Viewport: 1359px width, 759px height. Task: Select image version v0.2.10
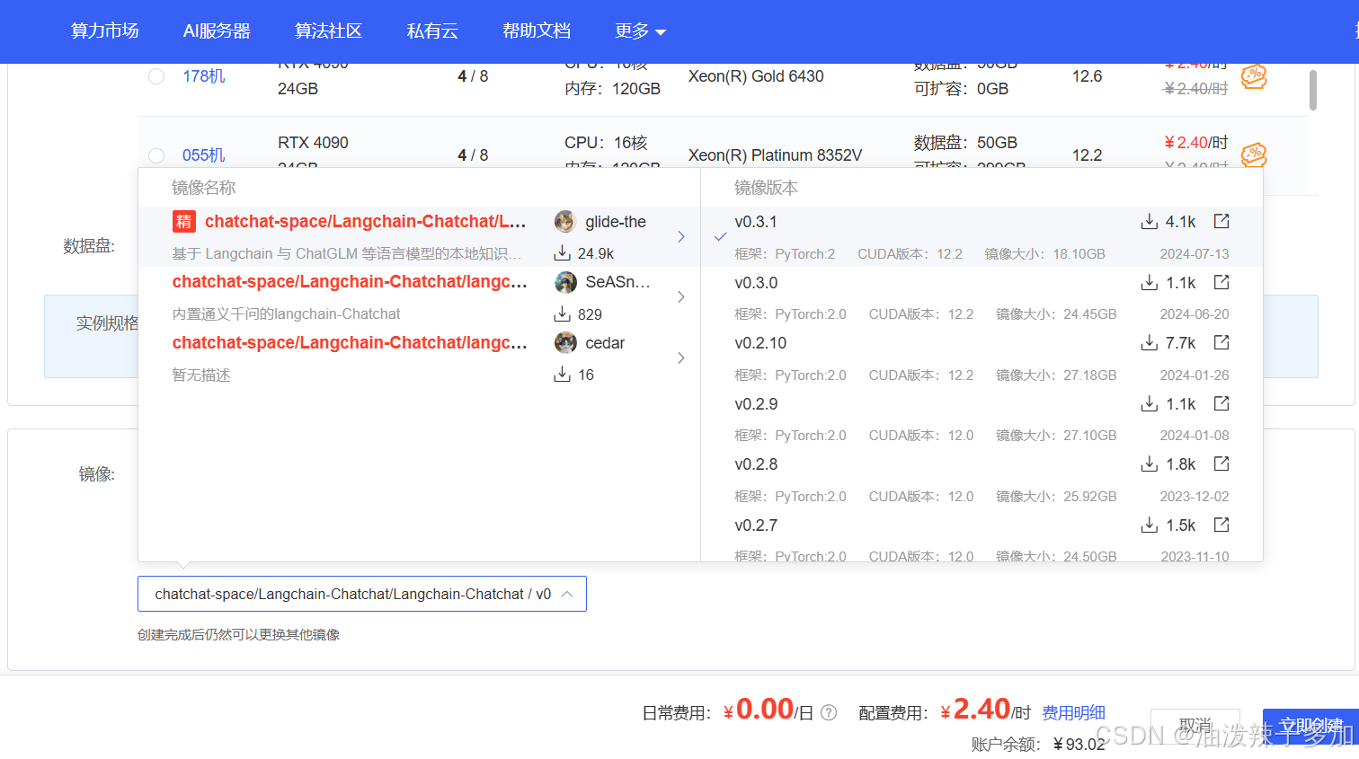(x=760, y=343)
